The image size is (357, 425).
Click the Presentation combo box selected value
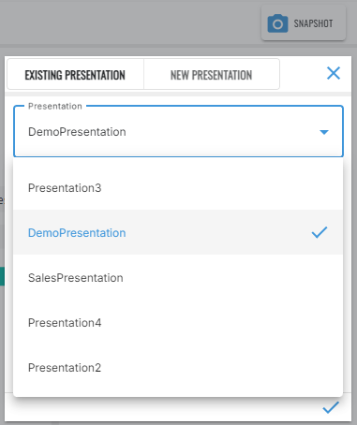pyautogui.click(x=77, y=132)
